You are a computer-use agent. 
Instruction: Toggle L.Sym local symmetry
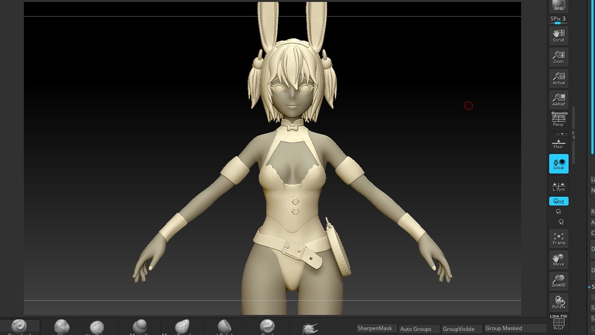coord(558,186)
